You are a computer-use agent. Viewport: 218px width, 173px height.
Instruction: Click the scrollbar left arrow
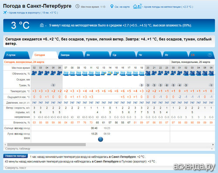pos(5,145)
